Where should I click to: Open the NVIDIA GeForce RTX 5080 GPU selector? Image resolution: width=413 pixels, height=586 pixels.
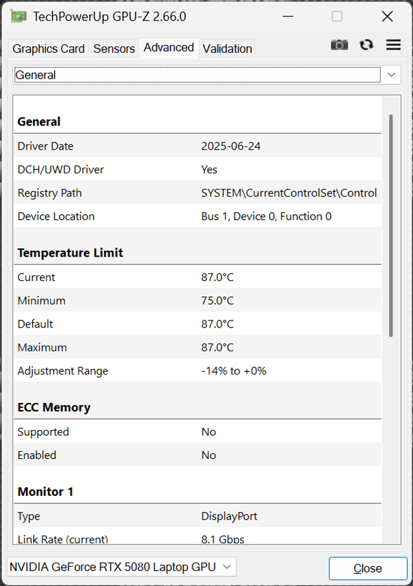(x=121, y=567)
